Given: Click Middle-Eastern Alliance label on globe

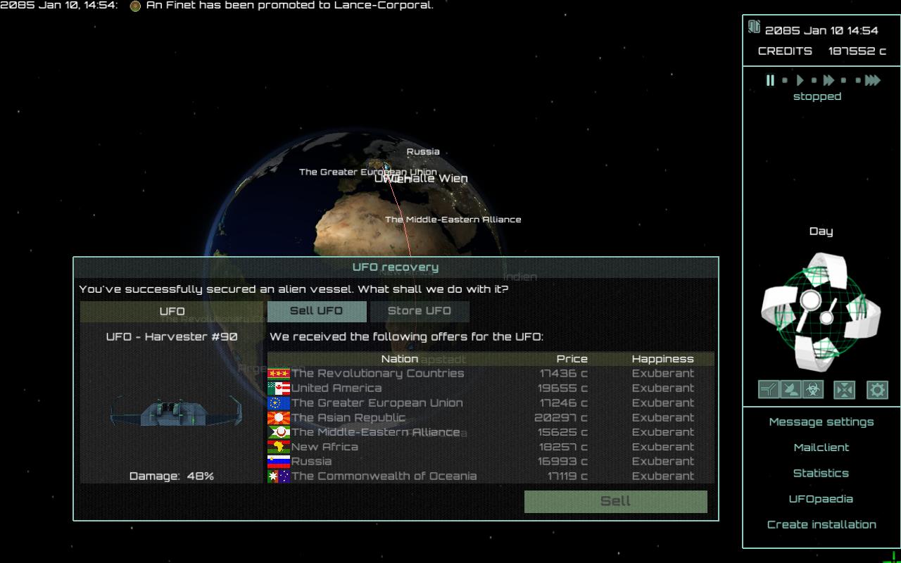Looking at the screenshot, I should pyautogui.click(x=453, y=220).
